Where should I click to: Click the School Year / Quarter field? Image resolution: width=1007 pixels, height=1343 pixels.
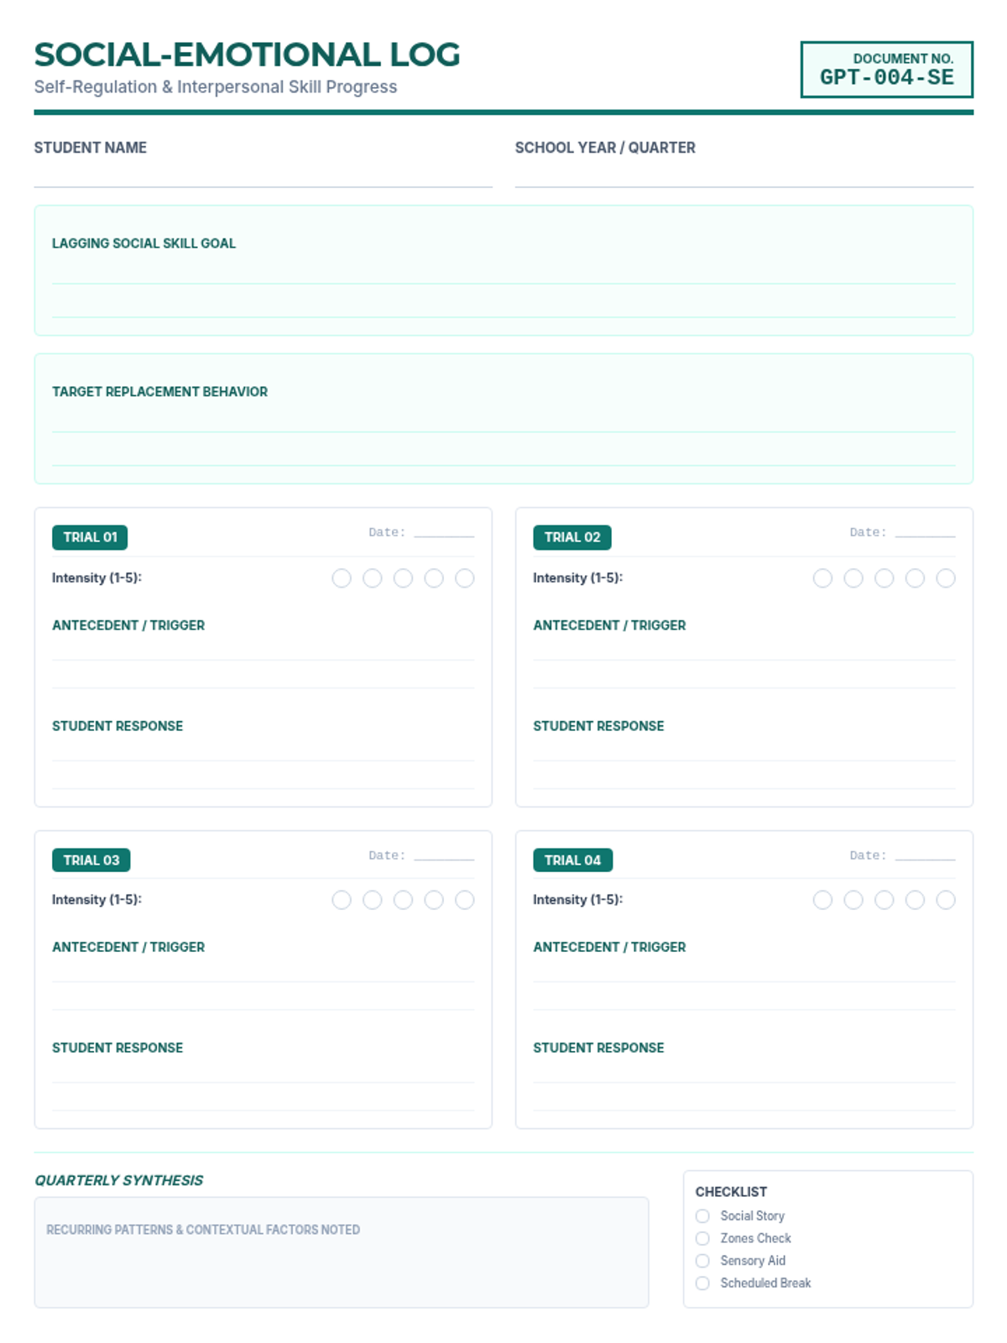[744, 174]
